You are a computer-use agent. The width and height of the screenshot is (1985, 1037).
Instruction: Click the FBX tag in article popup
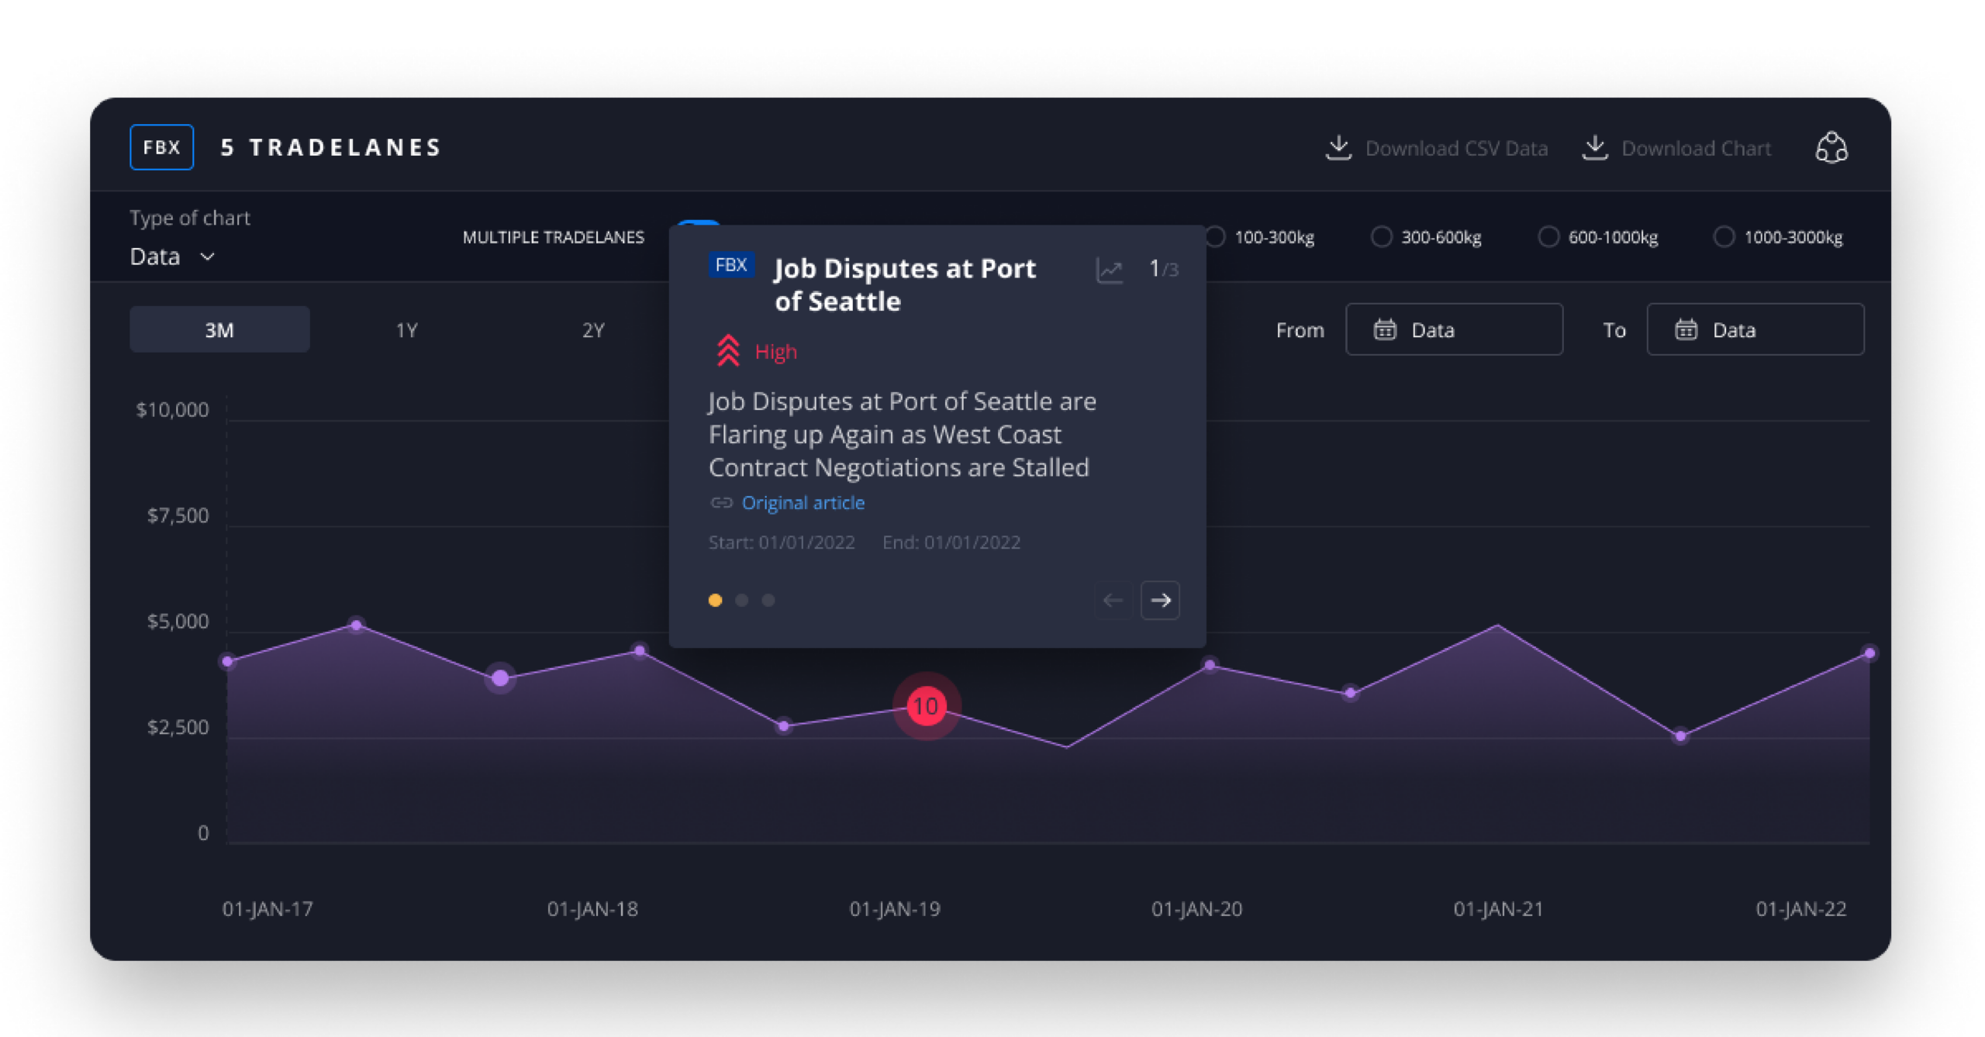(x=730, y=265)
